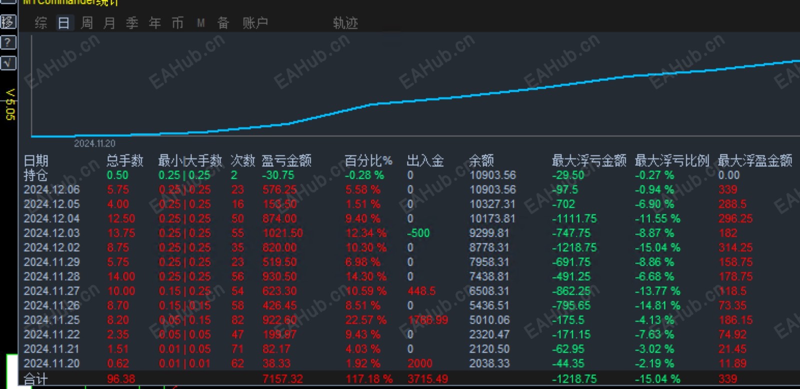Click the 2000 deposit value
Viewport: 800px width, 389px height.
(420, 364)
